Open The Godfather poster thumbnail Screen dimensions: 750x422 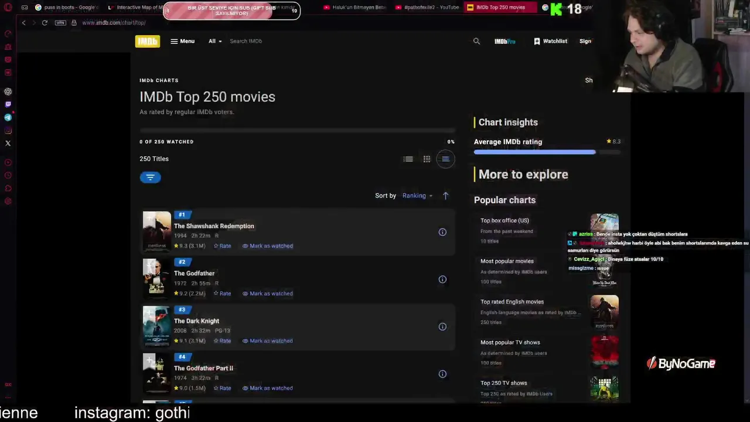pos(156,278)
